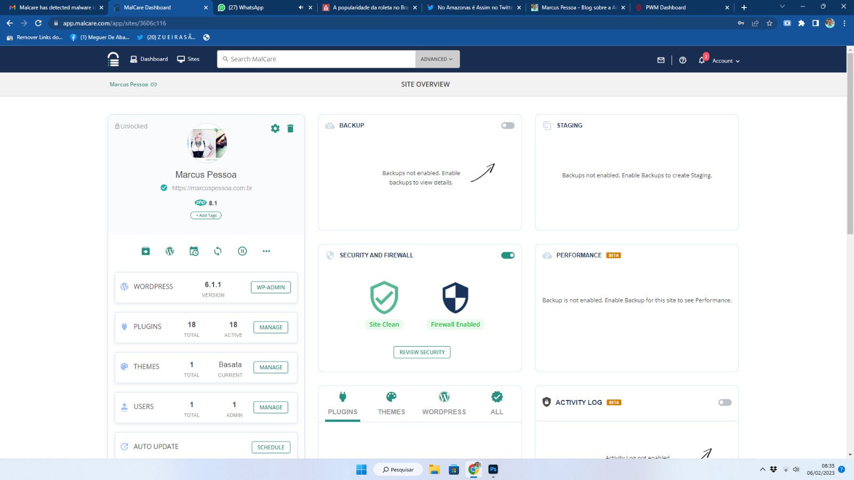Click the MalCare logo in header
Viewport: 854px width, 480px height.
tap(113, 59)
